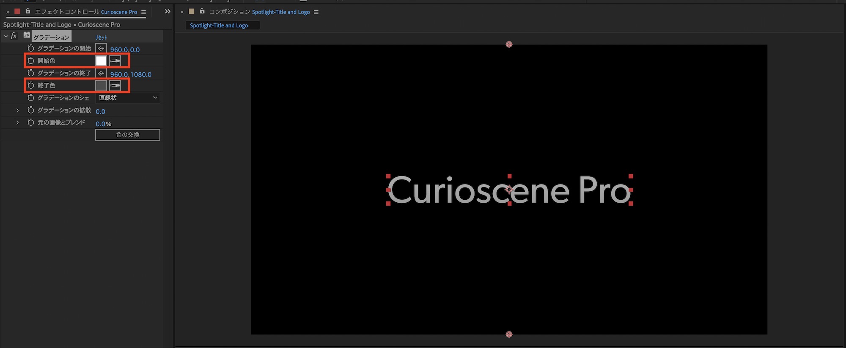Screen dimensions: 846x348
Task: Click the Spotlight-Title and Logo • Curioscene Pro header
Action: pyautogui.click(x=62, y=24)
